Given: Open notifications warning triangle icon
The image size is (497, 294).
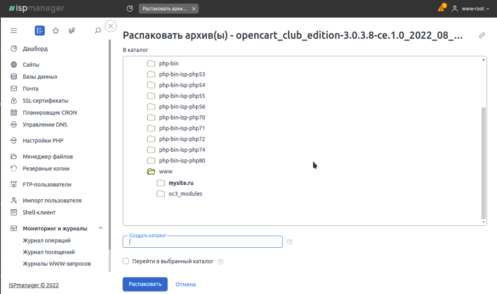Looking at the screenshot, I should [441, 8].
